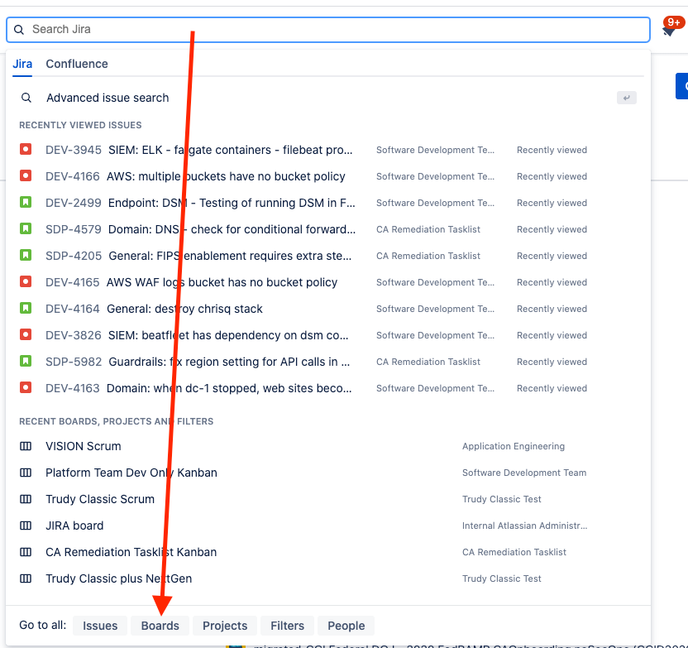The height and width of the screenshot is (648, 688).
Task: Open issue DEV-4163 Domain dc-1 stopped
Action: pos(327,388)
